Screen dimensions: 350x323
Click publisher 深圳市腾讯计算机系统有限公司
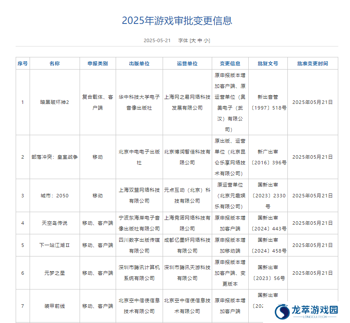pos(139,273)
